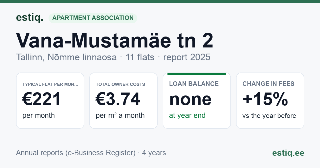Viewport: 320px width, 168px height.
Task: Open the Loan balance card
Action: [x=197, y=101]
